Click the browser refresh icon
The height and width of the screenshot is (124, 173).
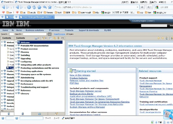pos(34,7)
